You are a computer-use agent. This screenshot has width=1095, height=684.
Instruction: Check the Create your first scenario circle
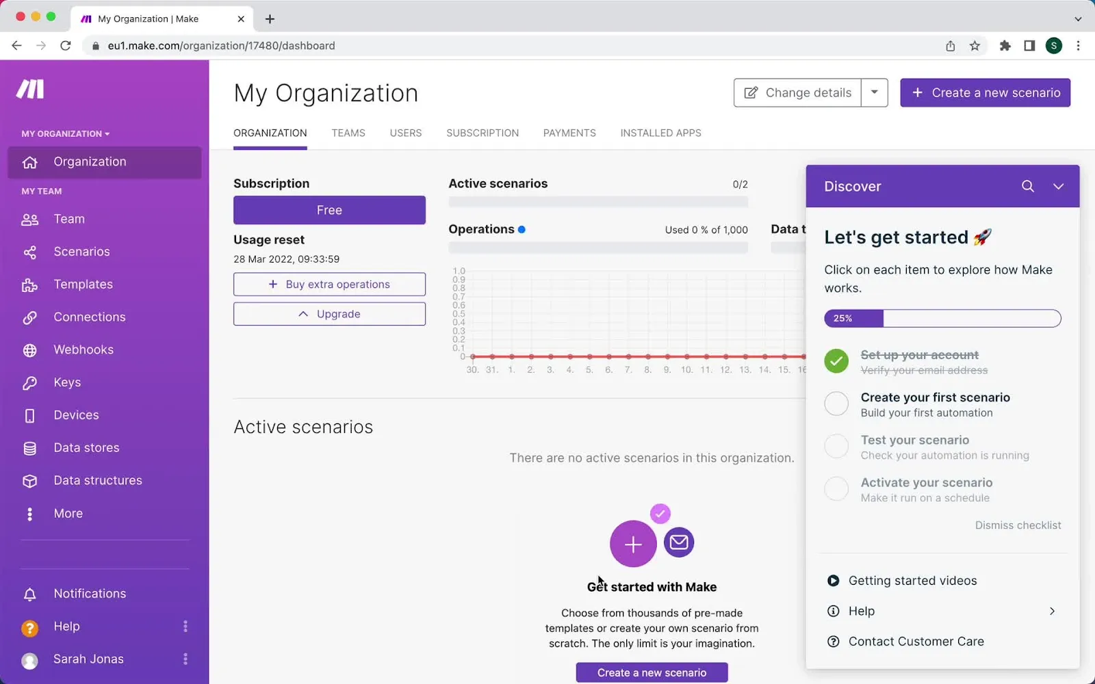click(x=836, y=404)
